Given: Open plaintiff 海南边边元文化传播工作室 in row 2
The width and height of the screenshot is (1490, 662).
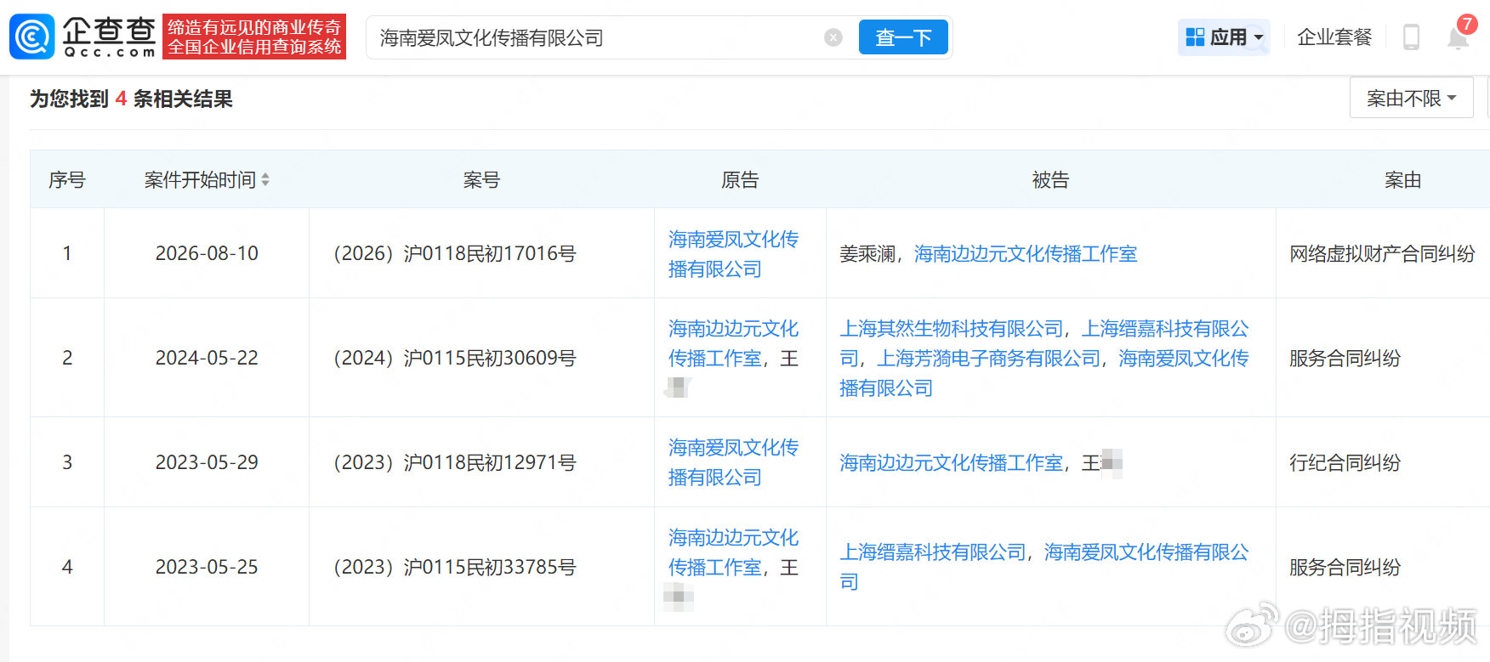Looking at the screenshot, I should point(733,343).
